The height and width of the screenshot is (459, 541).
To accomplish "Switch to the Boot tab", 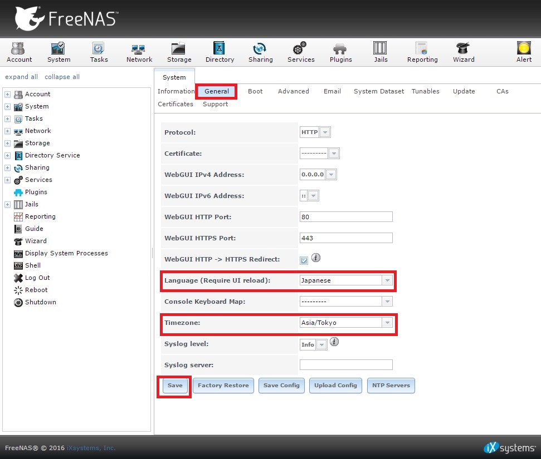I will tap(255, 91).
